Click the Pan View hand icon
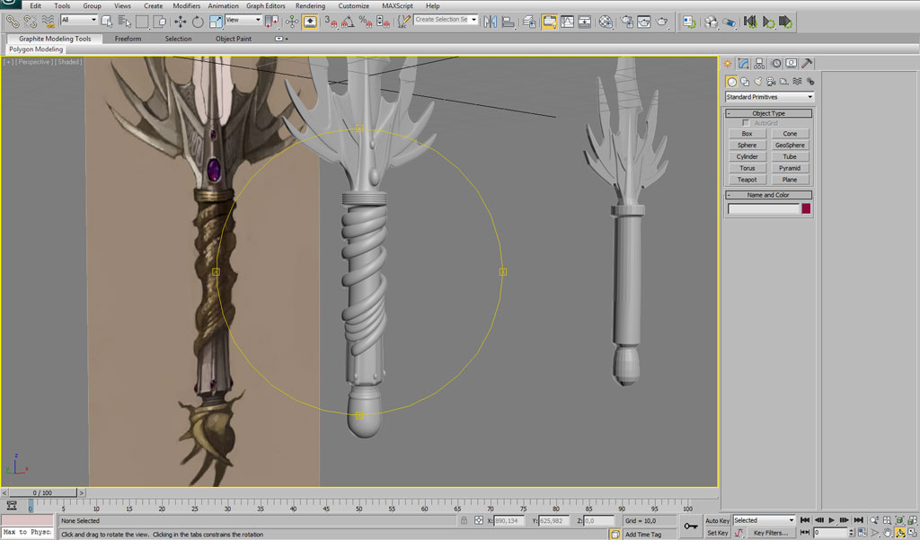The width and height of the screenshot is (920, 540). pos(887,533)
